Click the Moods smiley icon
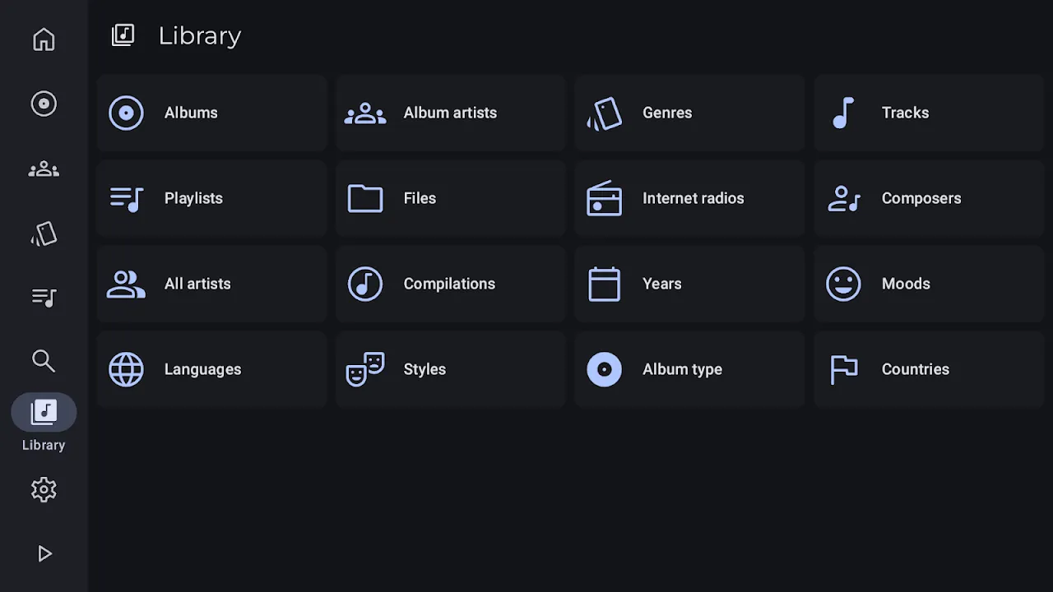 tap(843, 284)
